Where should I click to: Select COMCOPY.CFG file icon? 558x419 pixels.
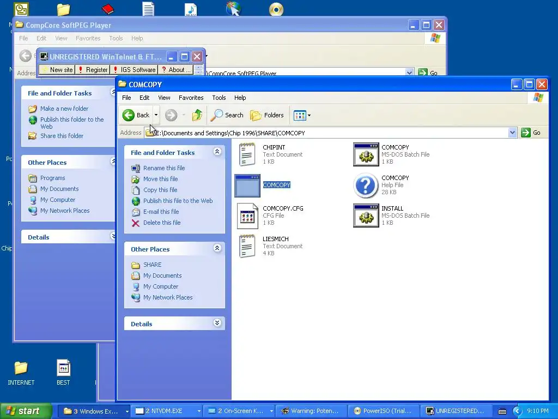tap(247, 216)
